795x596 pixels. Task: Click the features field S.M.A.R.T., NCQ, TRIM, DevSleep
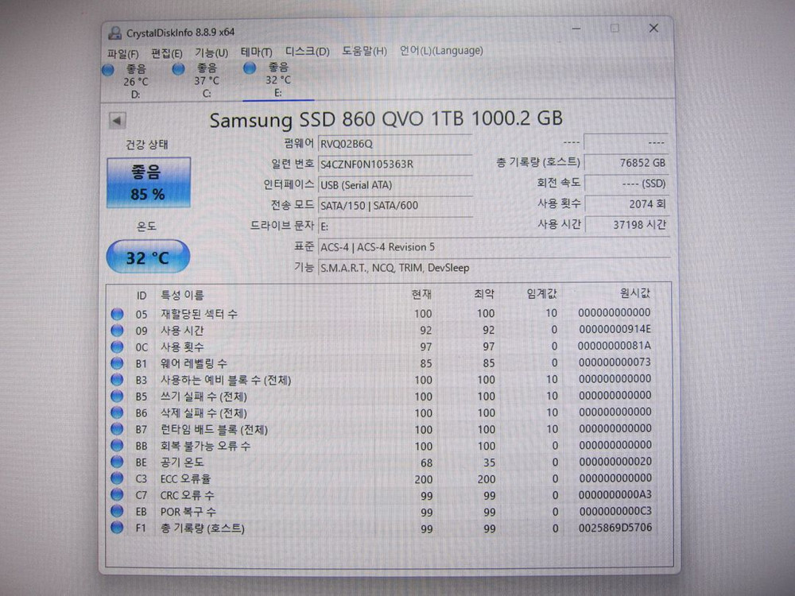coord(494,268)
